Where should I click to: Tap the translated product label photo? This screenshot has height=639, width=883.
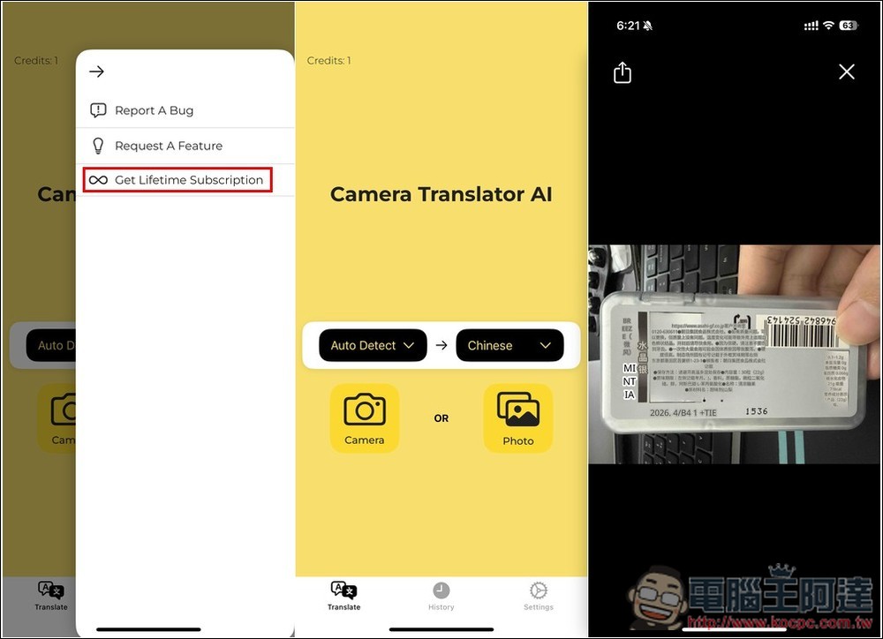pos(735,354)
